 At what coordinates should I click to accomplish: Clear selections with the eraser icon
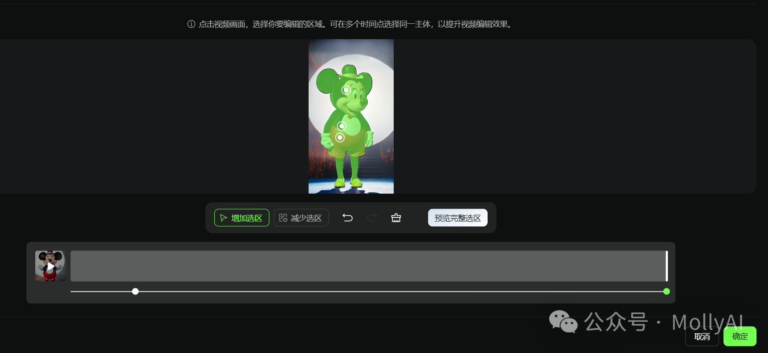tap(396, 218)
